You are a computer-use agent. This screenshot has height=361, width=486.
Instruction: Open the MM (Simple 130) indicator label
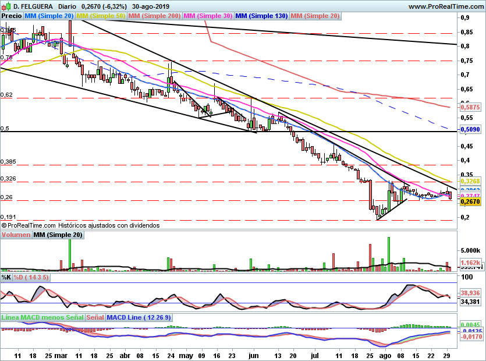click(x=261, y=16)
